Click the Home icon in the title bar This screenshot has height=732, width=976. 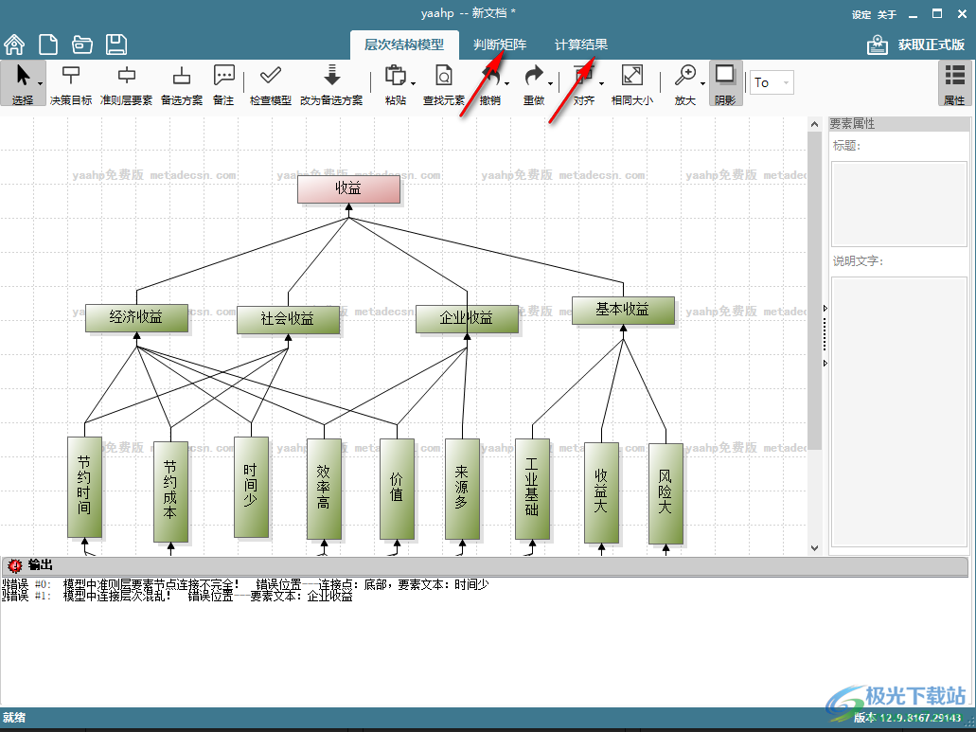point(14,45)
